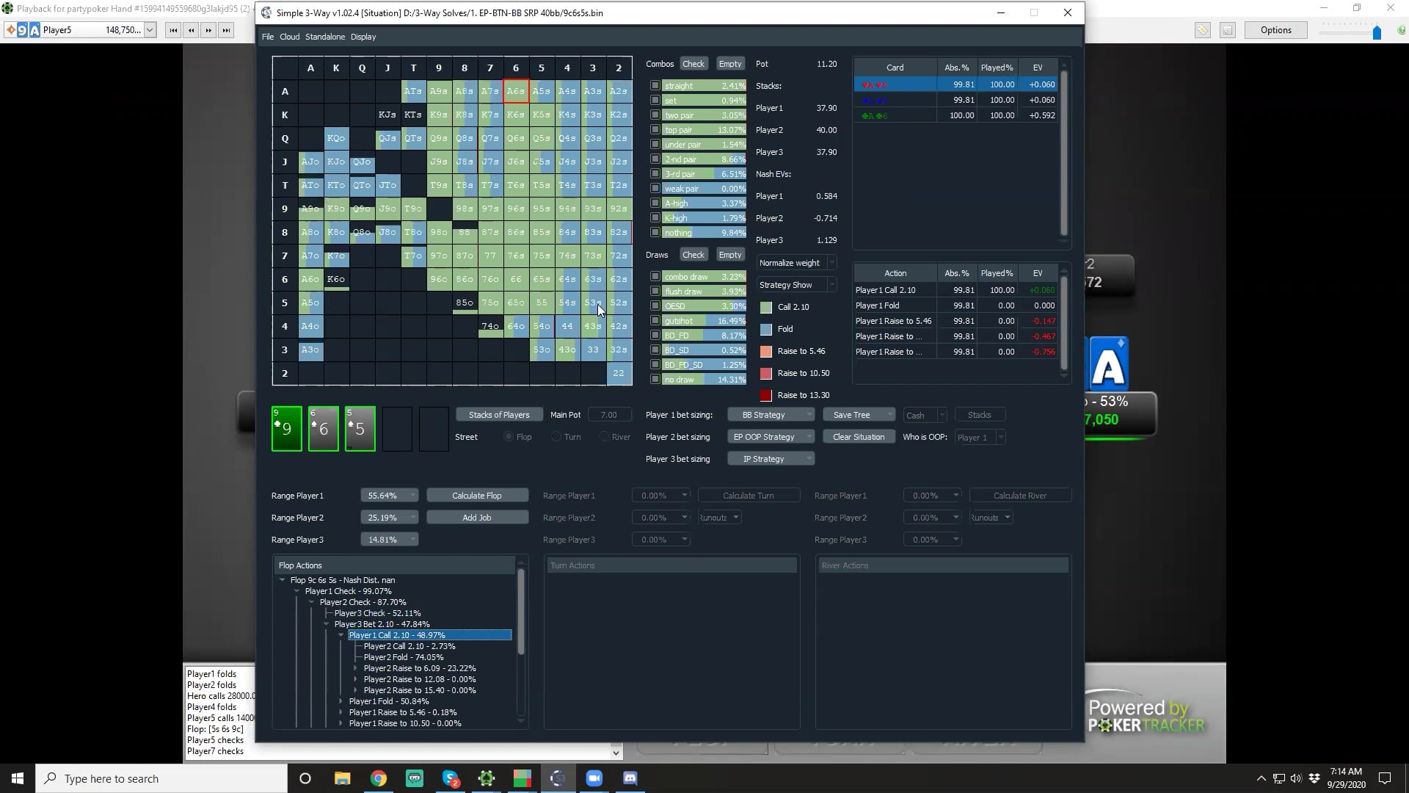Open Zoom from the taskbar

coord(594,778)
